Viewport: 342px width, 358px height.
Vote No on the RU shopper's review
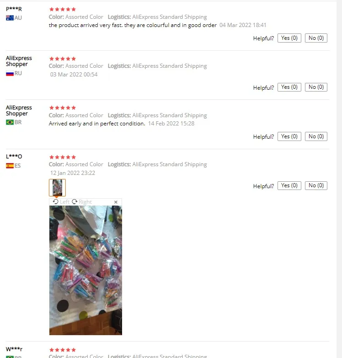point(316,87)
